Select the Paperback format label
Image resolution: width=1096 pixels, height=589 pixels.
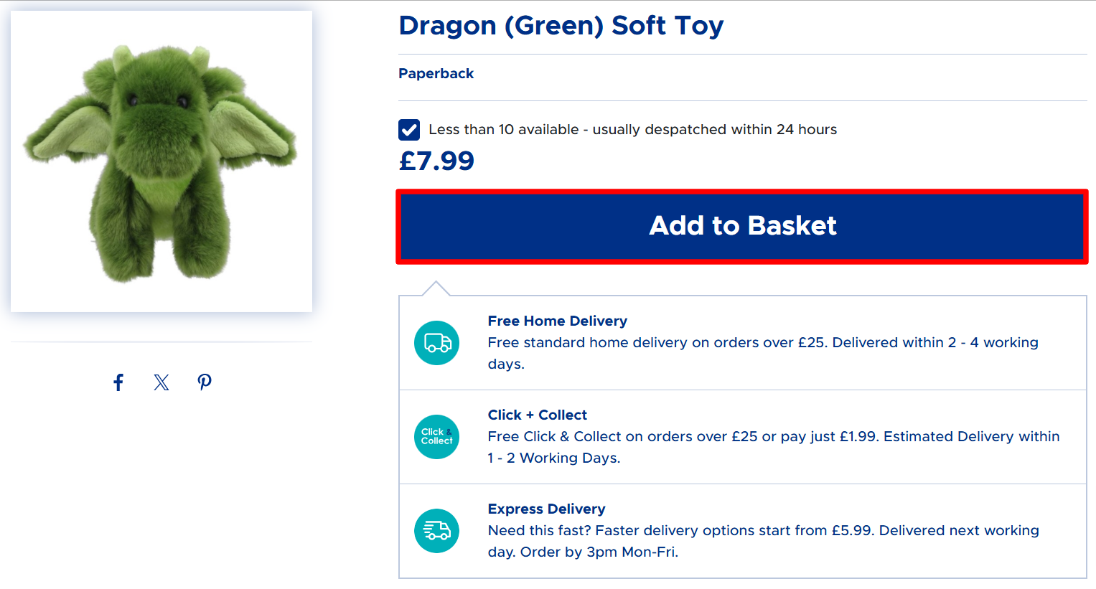pyautogui.click(x=436, y=74)
